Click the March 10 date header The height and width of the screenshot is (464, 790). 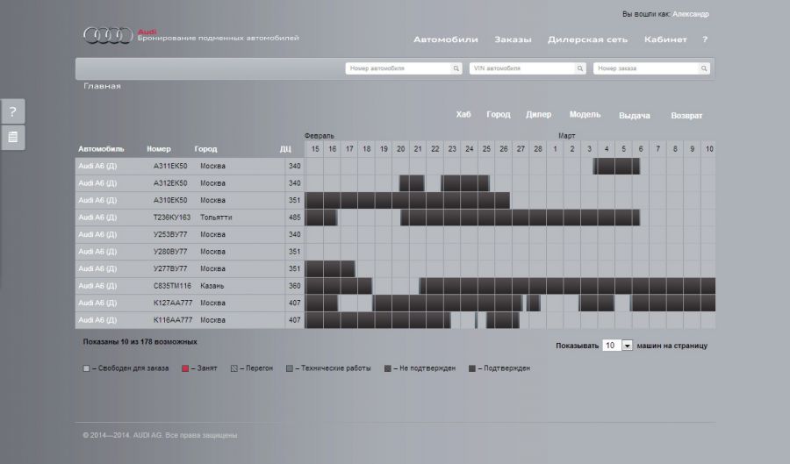(x=709, y=149)
